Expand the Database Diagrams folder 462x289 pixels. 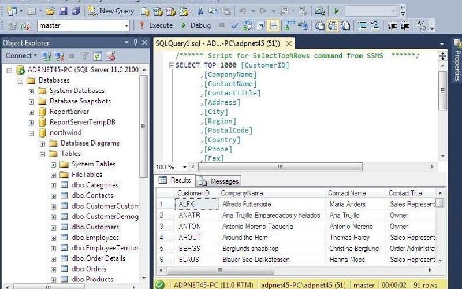pyautogui.click(x=42, y=144)
